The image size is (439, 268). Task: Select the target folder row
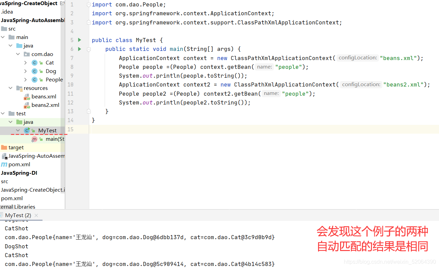(x=32, y=147)
